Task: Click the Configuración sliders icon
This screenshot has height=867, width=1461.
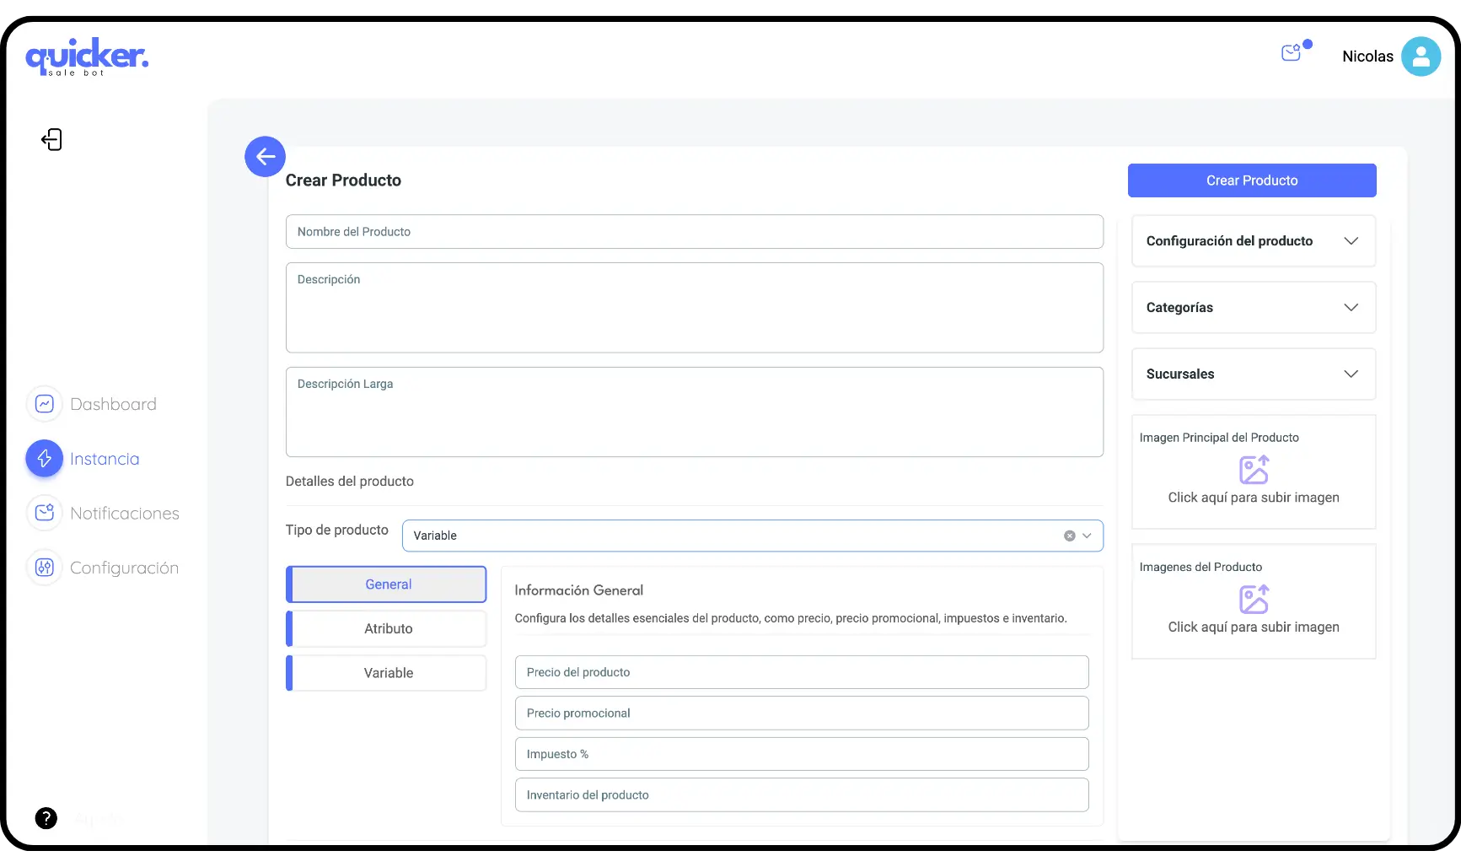Action: pyautogui.click(x=45, y=568)
